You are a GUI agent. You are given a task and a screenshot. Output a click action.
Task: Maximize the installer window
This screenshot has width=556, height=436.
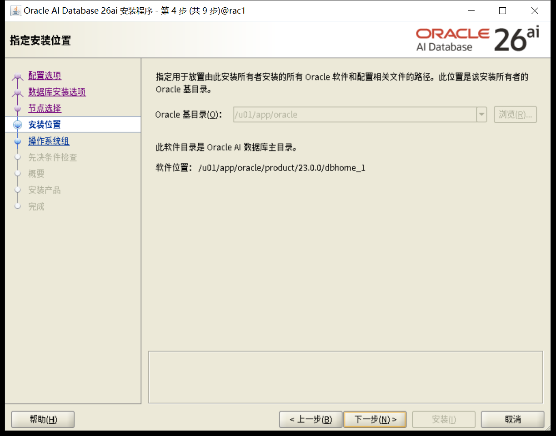[x=502, y=11]
